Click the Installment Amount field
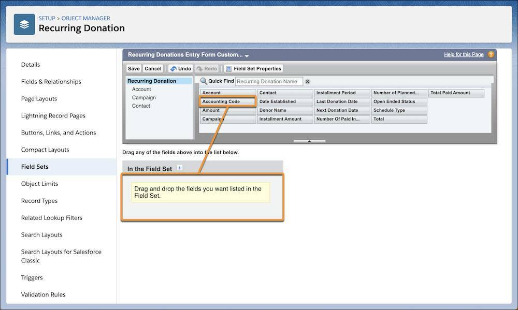 tap(285, 119)
